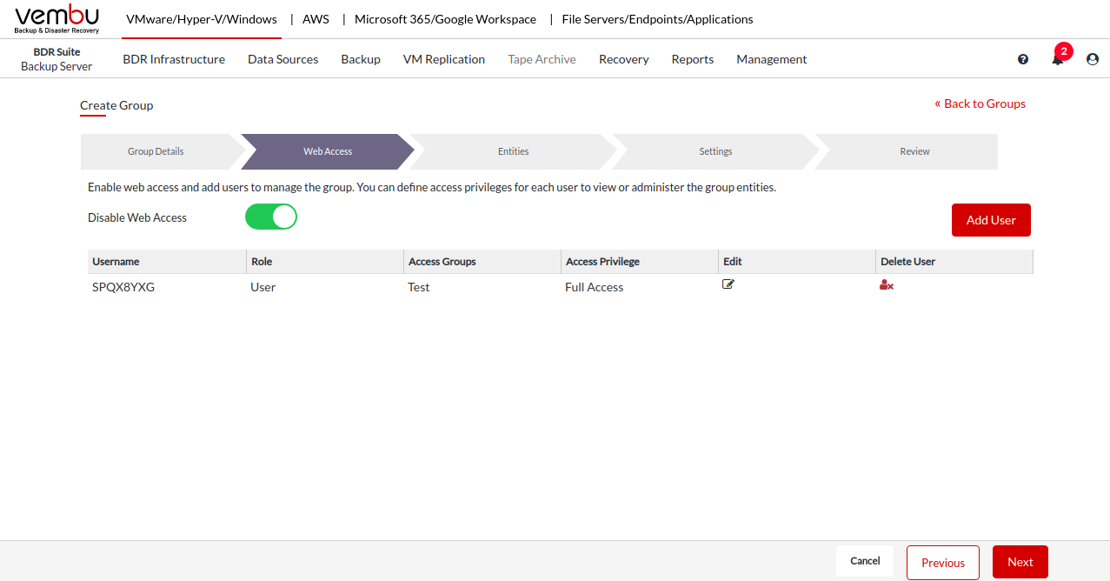Select File Servers/Endpoints/Applications tab
This screenshot has height=581, width=1110.
pyautogui.click(x=658, y=19)
